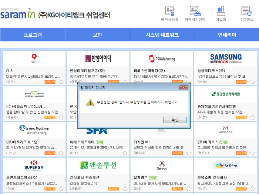Open 웹디자이너/퍼블리셔 모집 posting
The height and width of the screenshot is (194, 259).
click(223, 183)
